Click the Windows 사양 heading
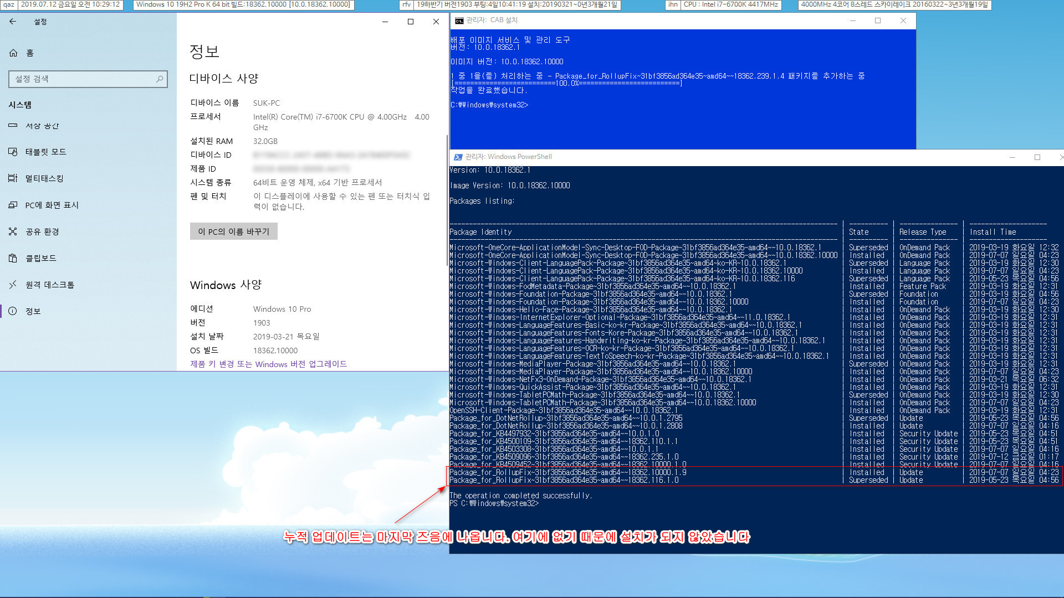This screenshot has height=598, width=1064. pyautogui.click(x=226, y=285)
